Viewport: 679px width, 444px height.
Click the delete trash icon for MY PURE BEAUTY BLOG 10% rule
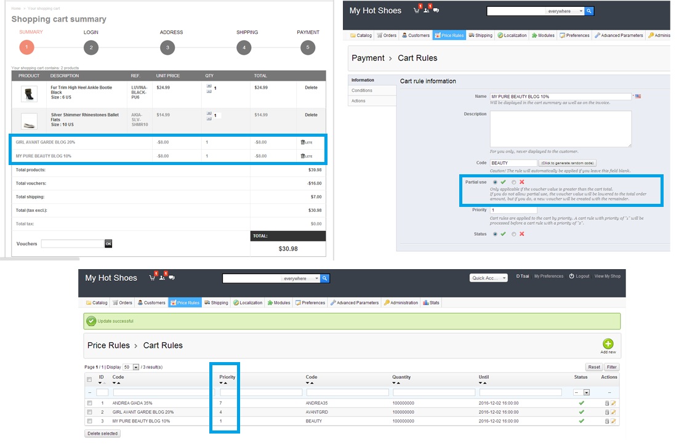[x=607, y=421]
